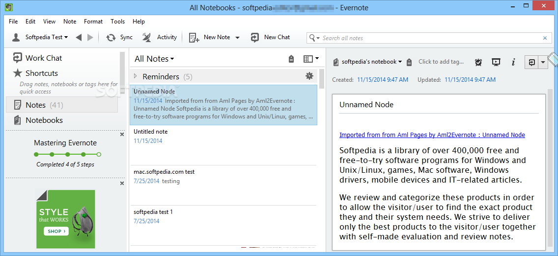Screen dimensions: 558x256
Task: Click the SHOP button in the ad
Action: tap(56, 231)
